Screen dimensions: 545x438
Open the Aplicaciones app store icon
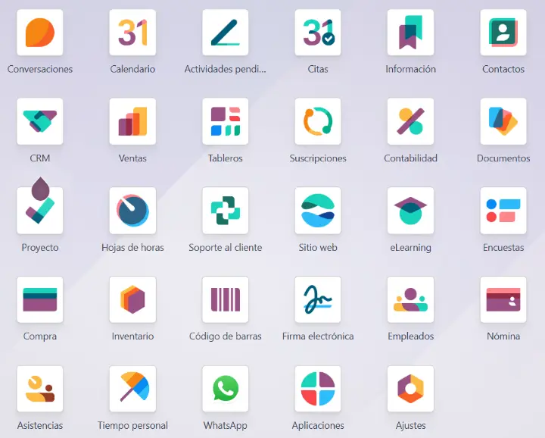tap(318, 389)
